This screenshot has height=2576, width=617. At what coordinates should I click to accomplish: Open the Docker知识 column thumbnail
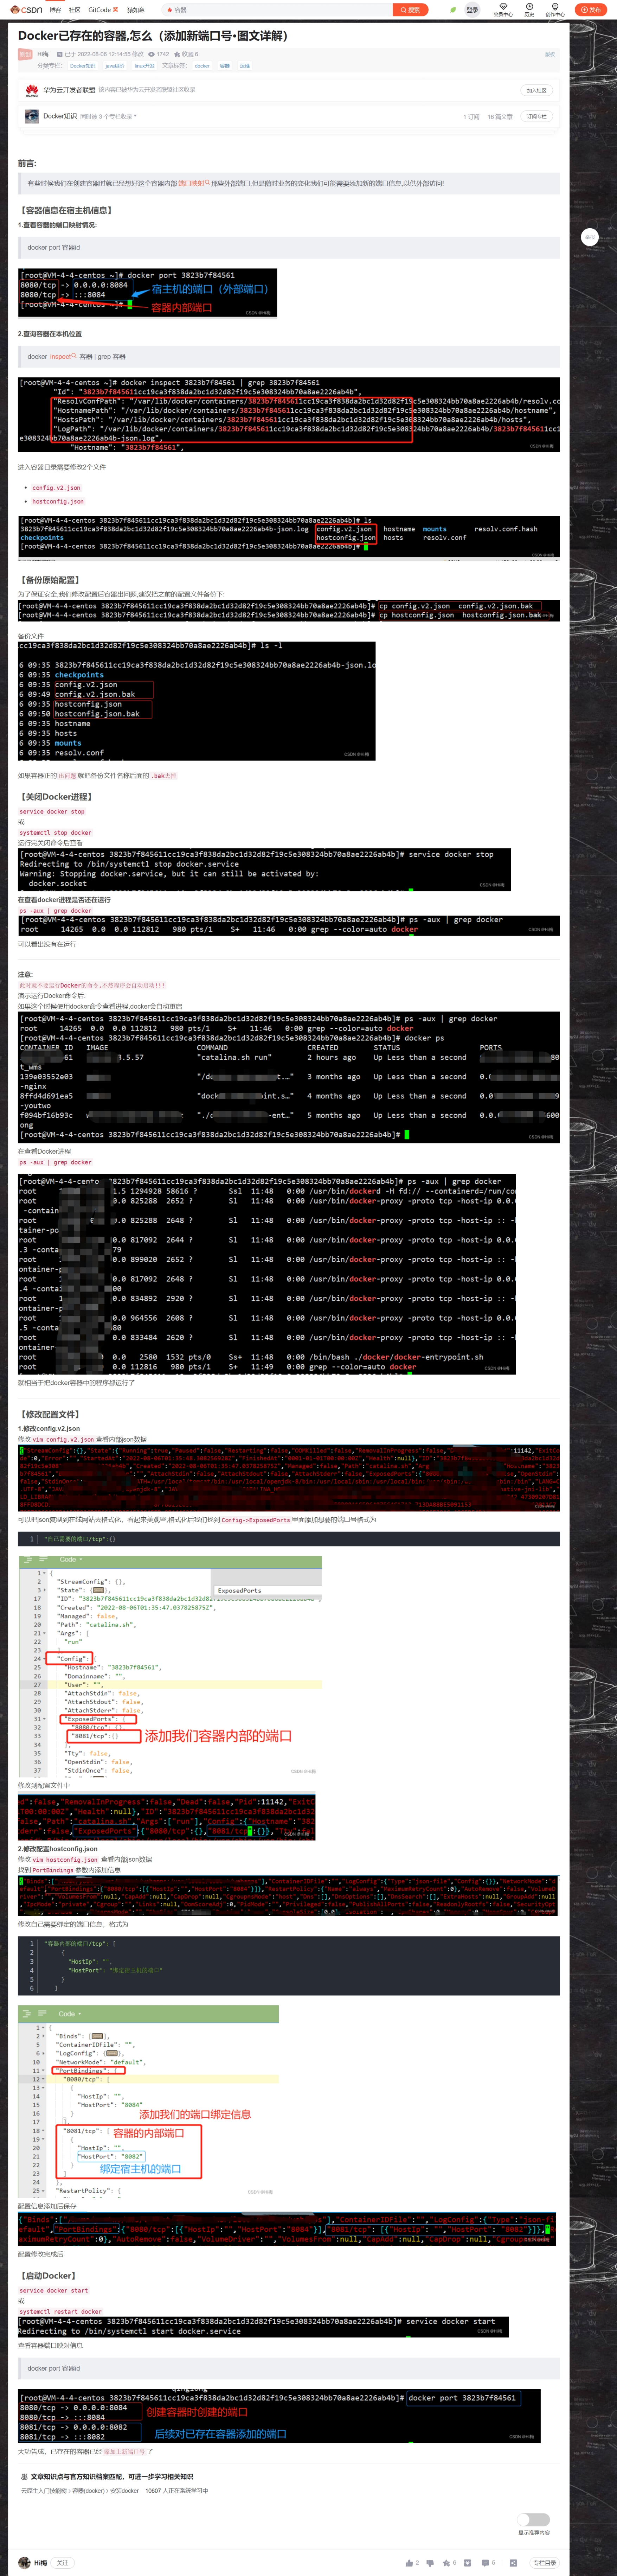tap(32, 116)
